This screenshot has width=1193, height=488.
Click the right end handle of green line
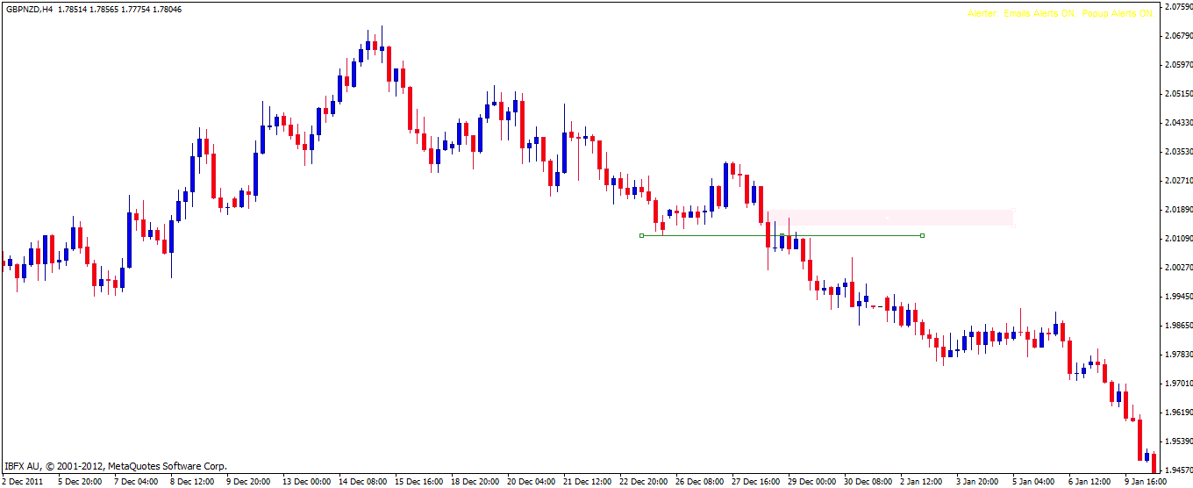[x=922, y=235]
